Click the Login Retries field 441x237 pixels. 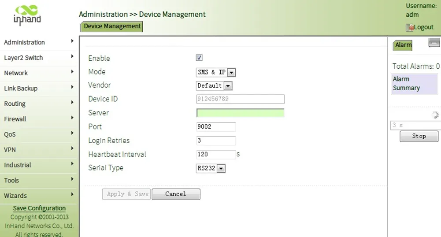point(216,140)
